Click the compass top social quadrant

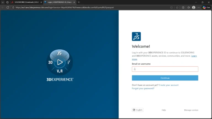tap(60, 53)
